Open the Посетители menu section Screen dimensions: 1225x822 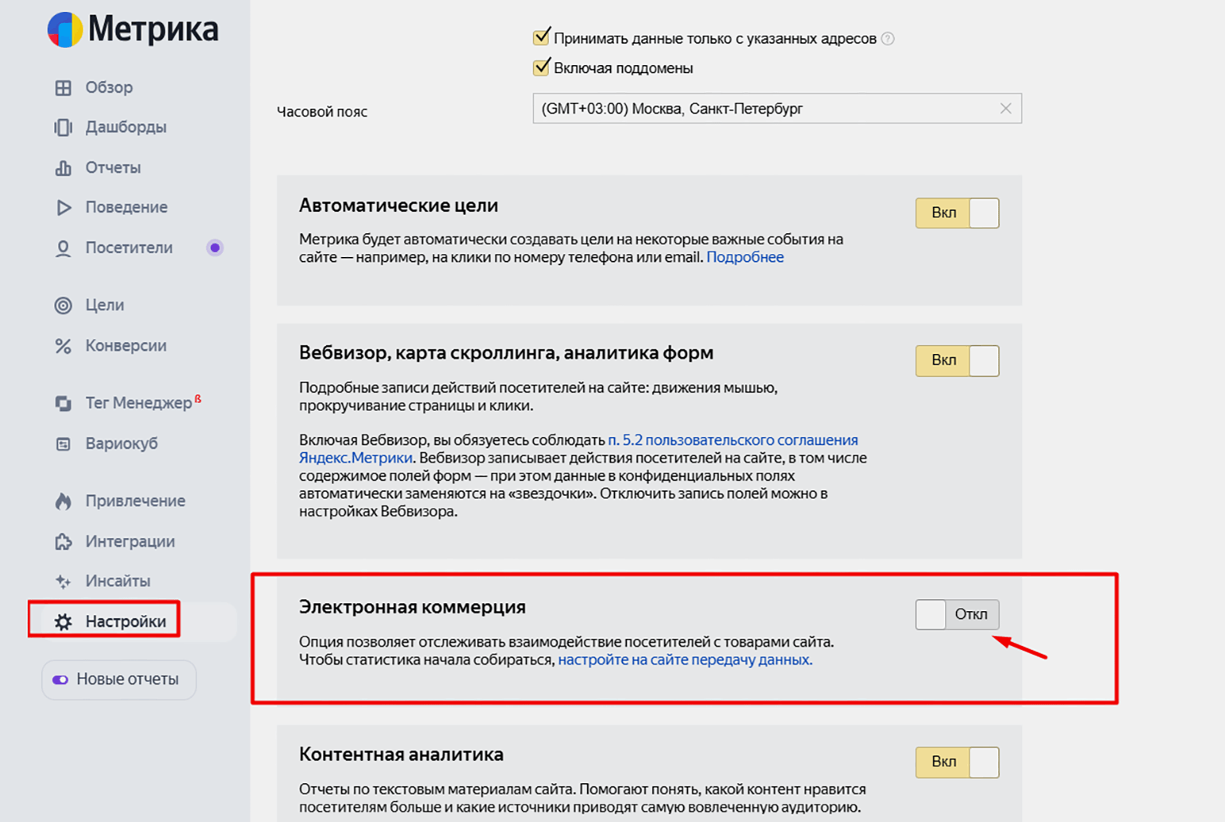point(128,248)
